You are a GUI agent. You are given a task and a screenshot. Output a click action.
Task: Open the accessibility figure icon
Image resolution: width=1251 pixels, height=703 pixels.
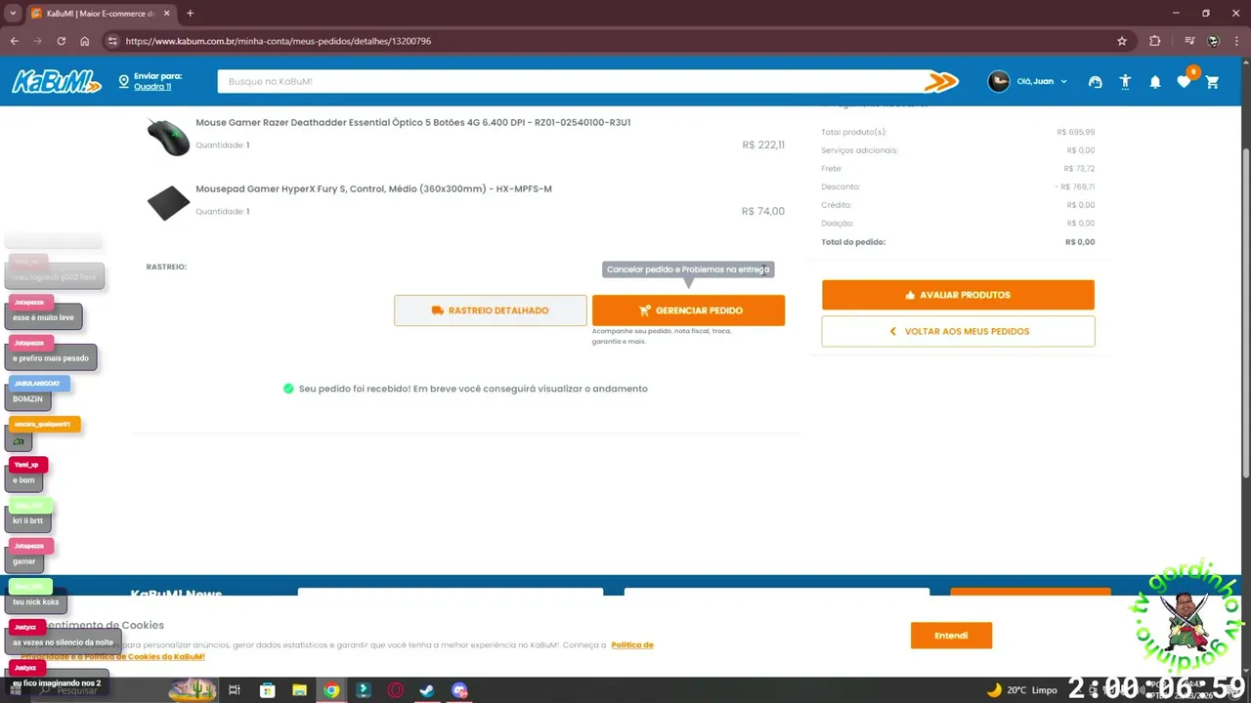pos(1125,82)
